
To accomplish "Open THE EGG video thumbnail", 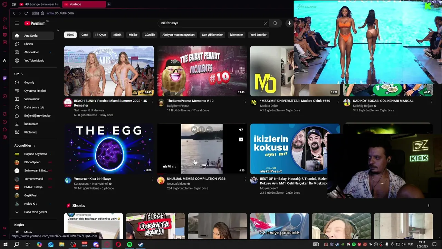I will 109,149.
